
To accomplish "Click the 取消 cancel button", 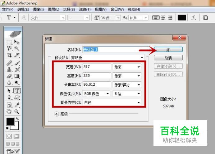I will tap(168, 58).
